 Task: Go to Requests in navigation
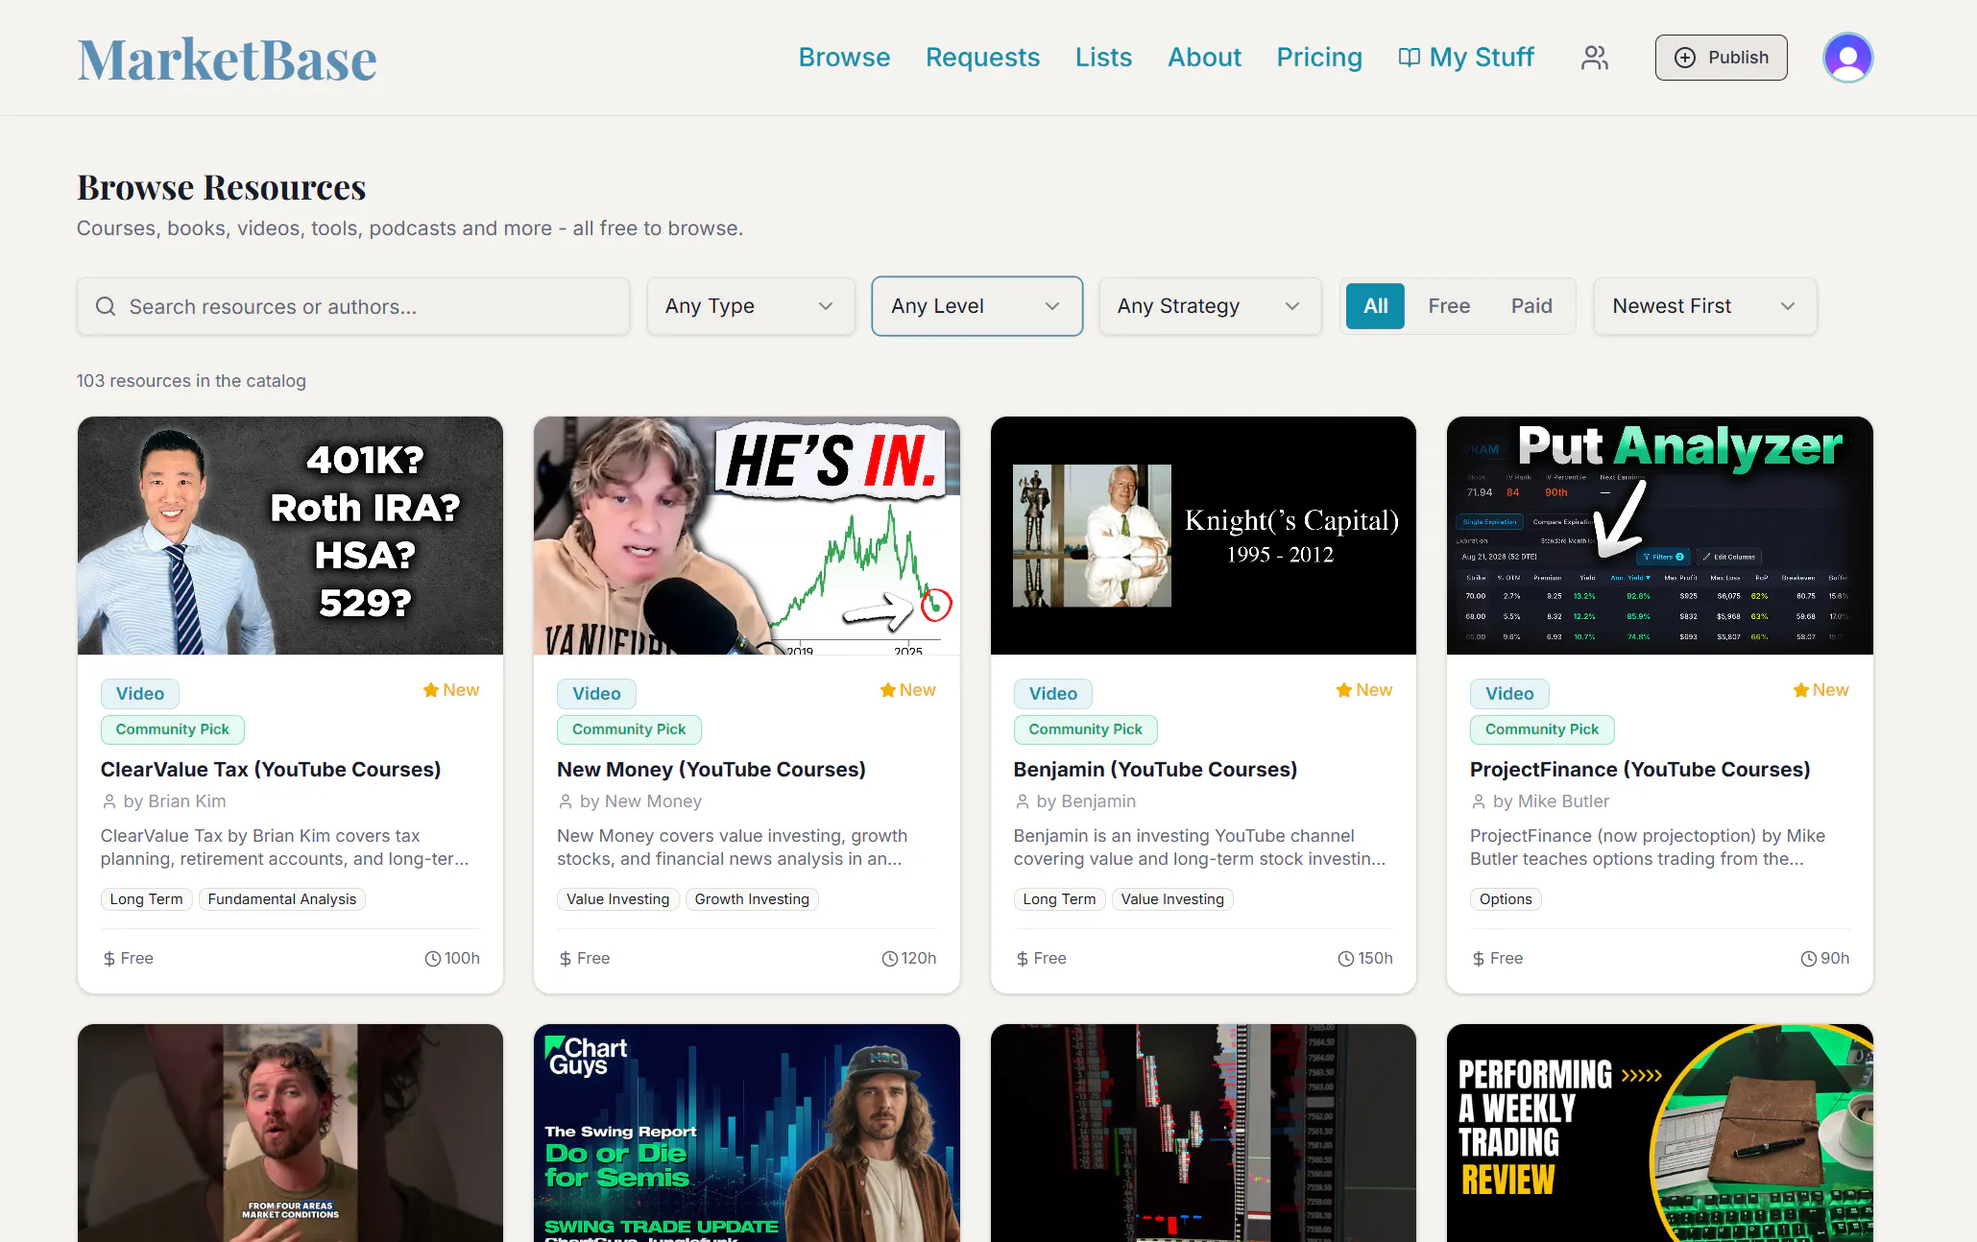click(x=982, y=58)
